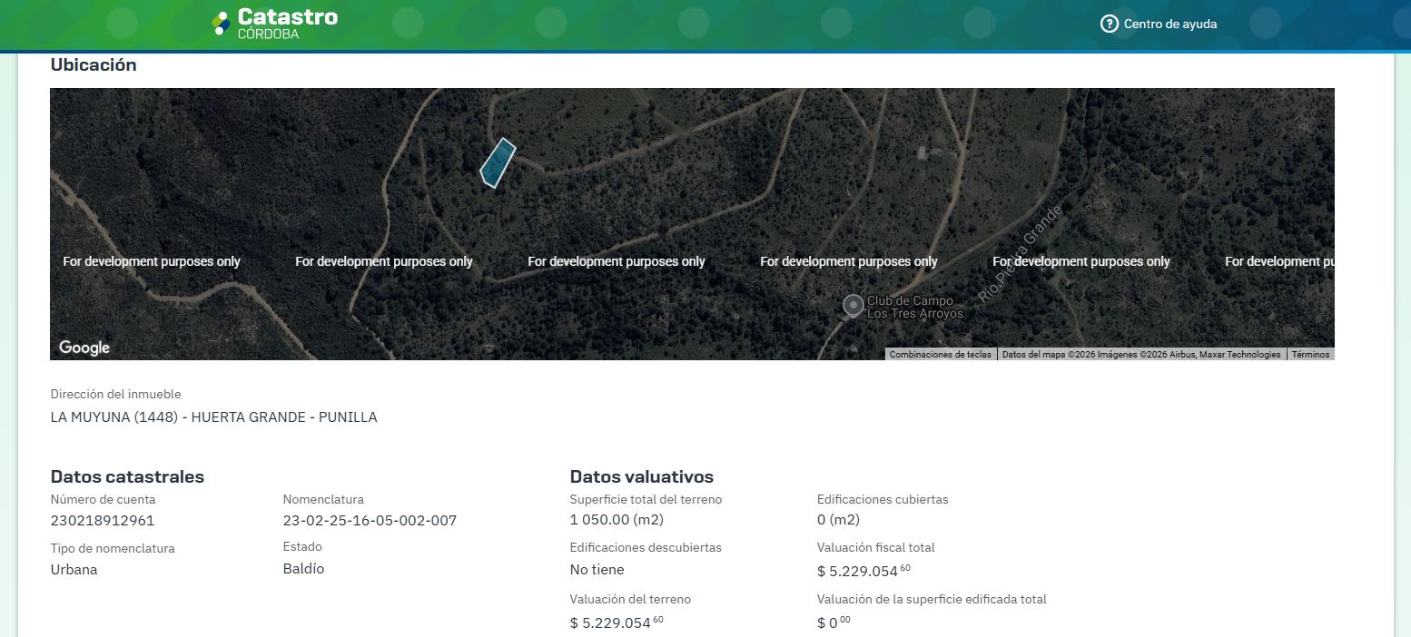Click the Valuación del terreno amount
Screen dimensions: 1411x637
617,622
